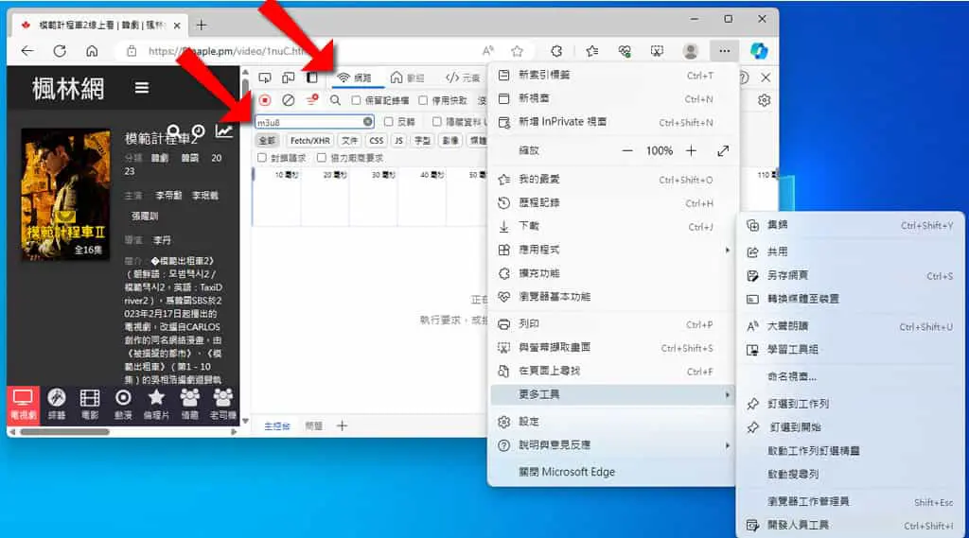Click the red record network log icon
This screenshot has height=538, width=969.
[x=265, y=99]
